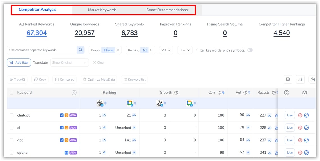Open the Vol filter dropdown

pyautogui.click(x=166, y=50)
